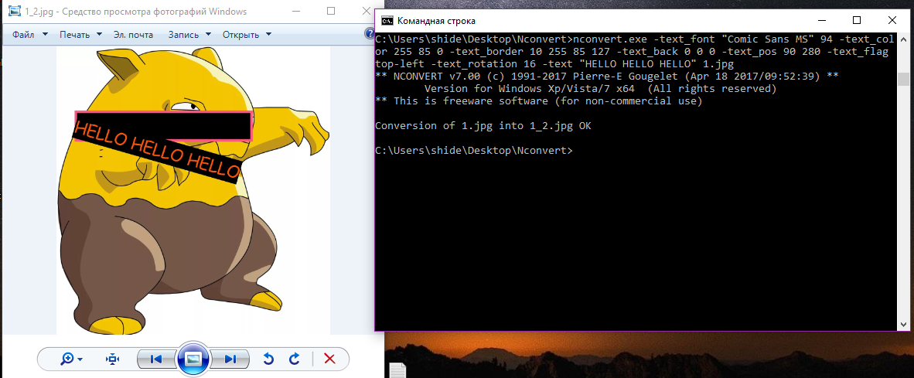This screenshot has height=378, width=914.
Task: Expand zoom magnifier dropdown arrow
Action: (80, 359)
